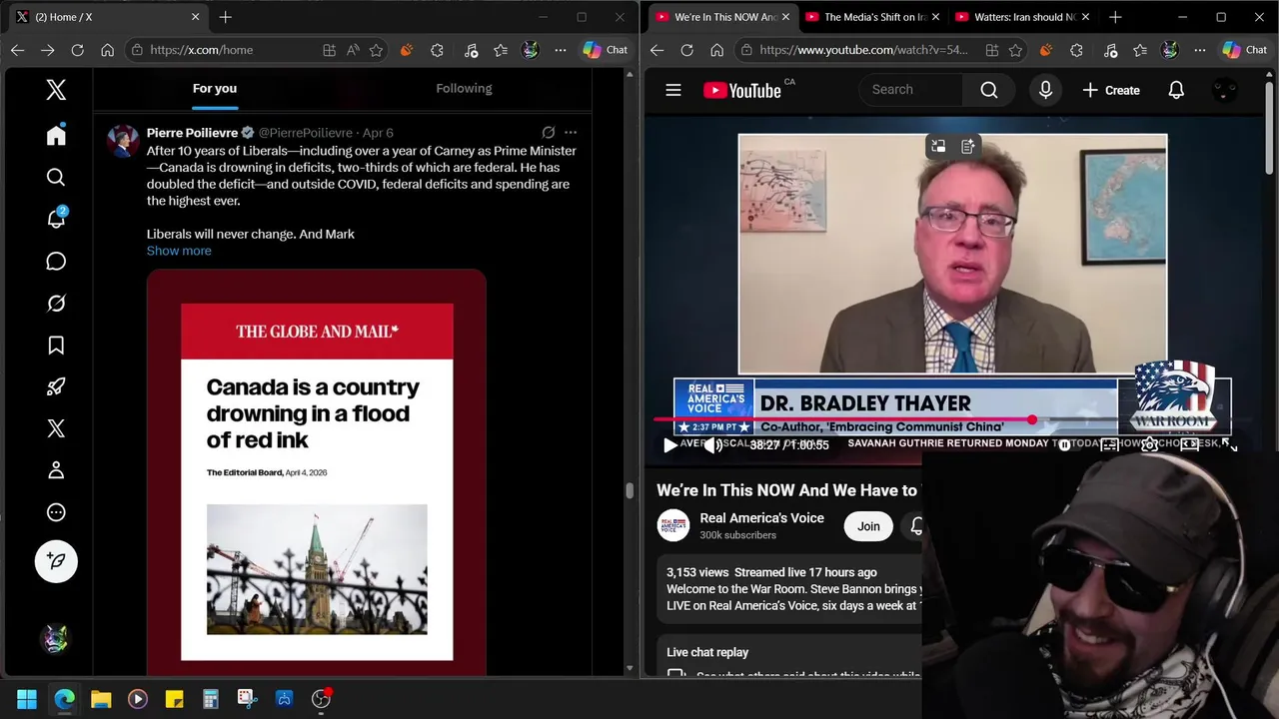Click X logo at top of sidebar
Screen dimensions: 1279x719
click(56, 90)
